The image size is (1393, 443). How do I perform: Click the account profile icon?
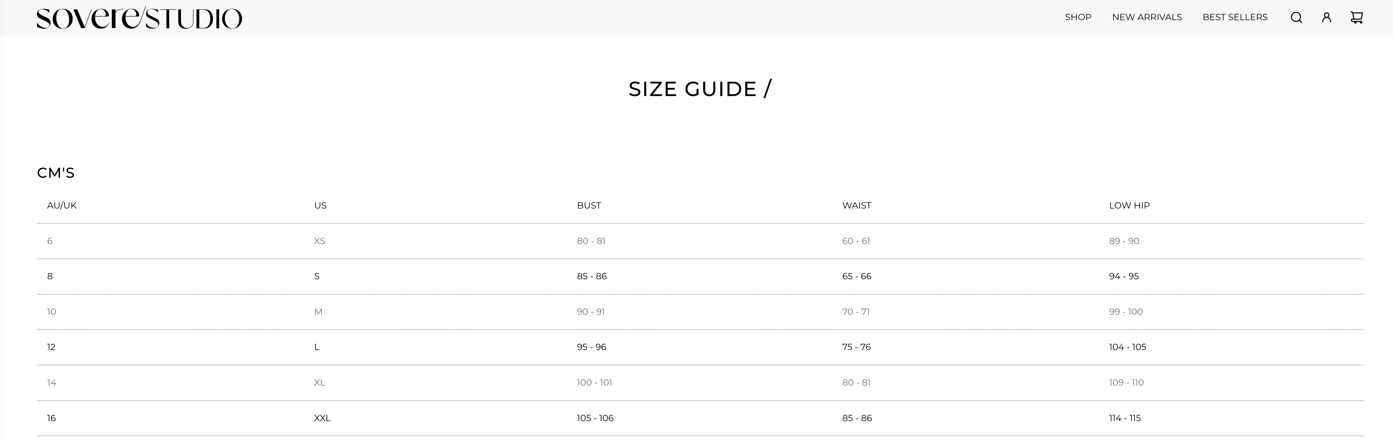(1326, 18)
